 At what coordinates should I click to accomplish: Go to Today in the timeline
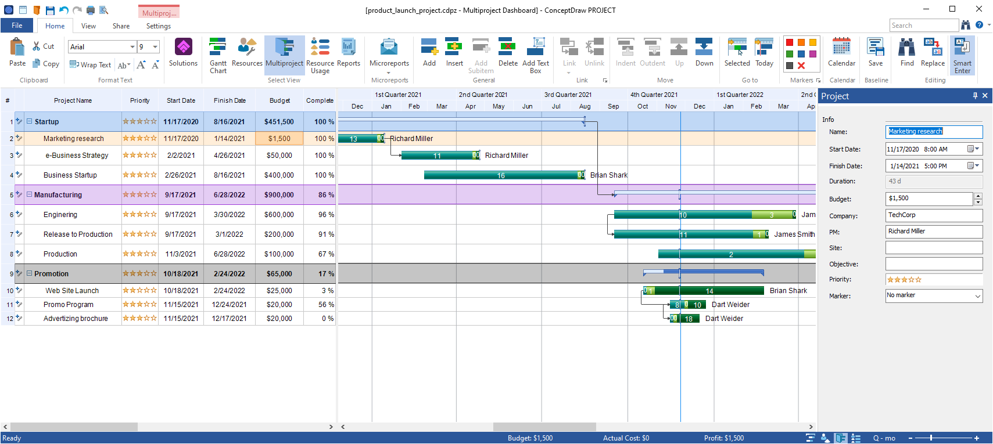[x=764, y=52]
